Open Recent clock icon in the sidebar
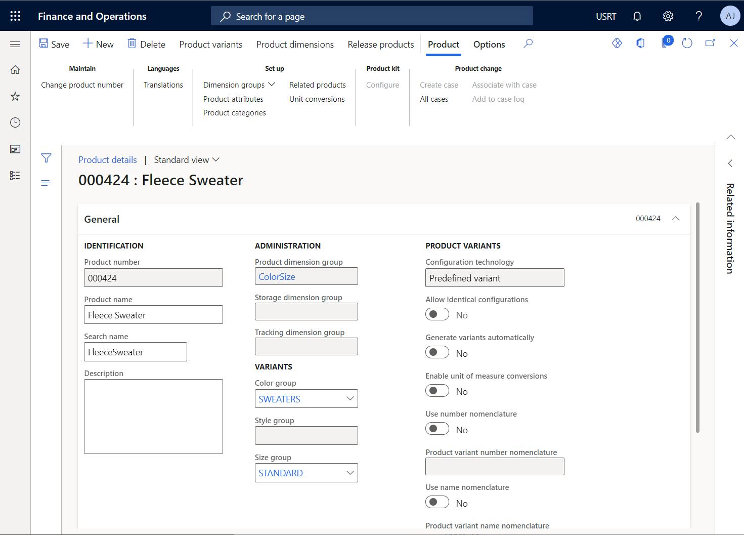Viewport: 744px width, 535px height. tap(15, 122)
